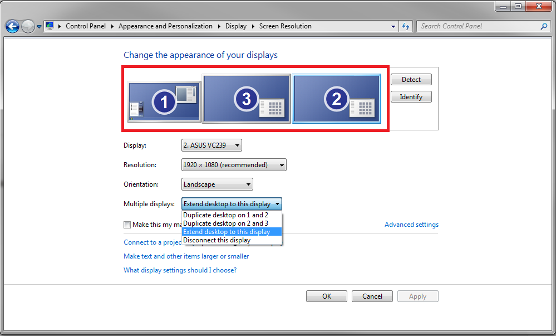
Task: Select monitor 2 in display arrangement
Action: (336, 99)
